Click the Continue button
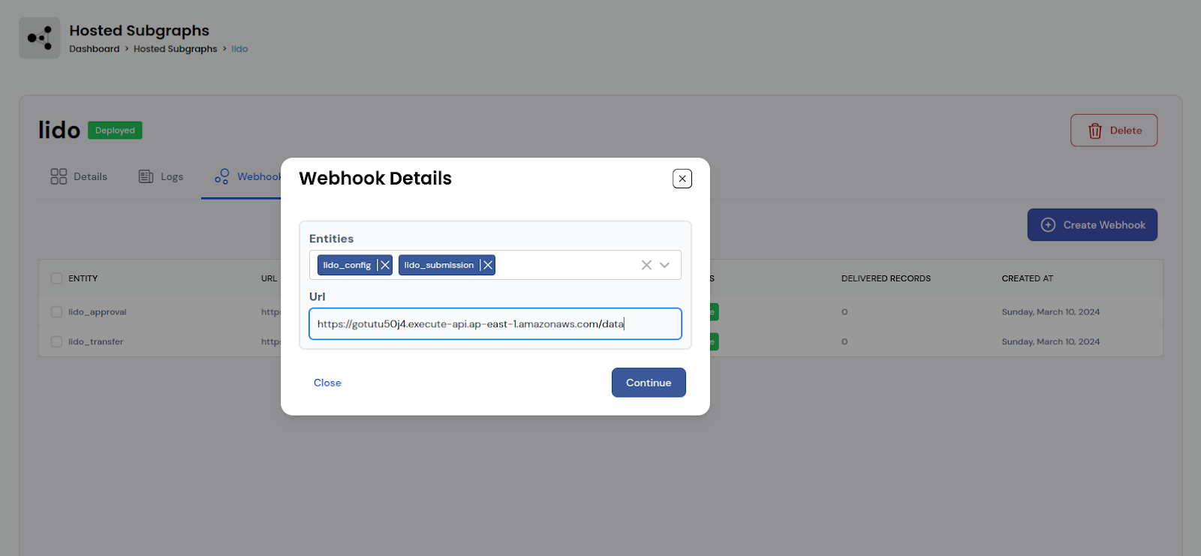 tap(649, 383)
